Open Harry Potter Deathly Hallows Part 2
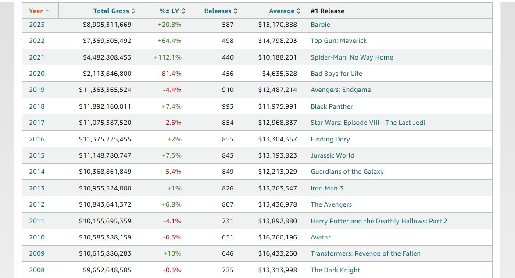 point(379,221)
